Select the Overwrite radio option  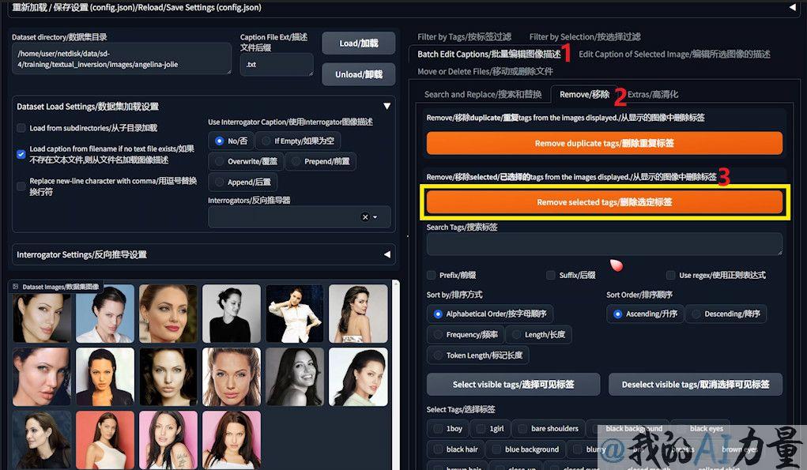pyautogui.click(x=219, y=161)
